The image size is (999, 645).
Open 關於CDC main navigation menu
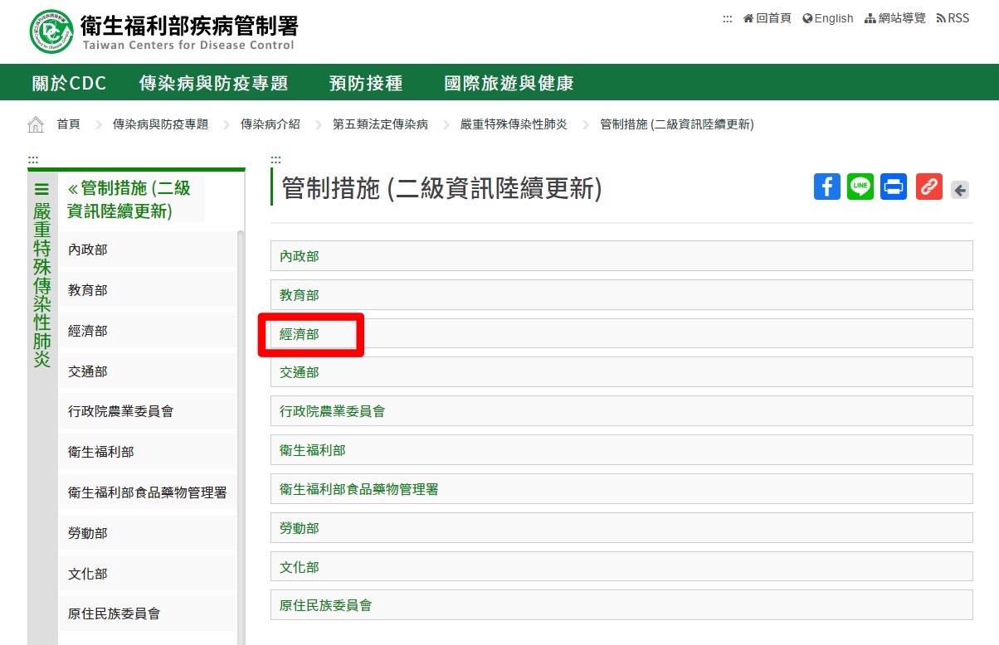click(x=70, y=83)
